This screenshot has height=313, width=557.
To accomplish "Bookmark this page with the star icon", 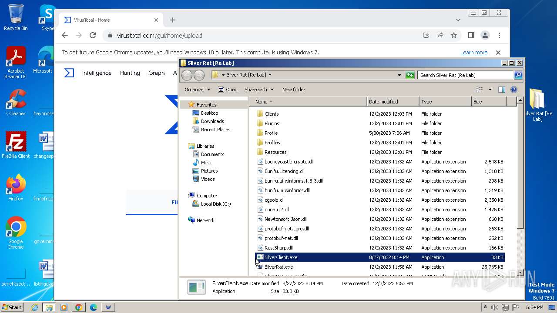I will pyautogui.click(x=454, y=36).
